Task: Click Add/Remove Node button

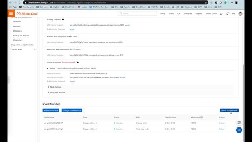Action: tap(51, 110)
